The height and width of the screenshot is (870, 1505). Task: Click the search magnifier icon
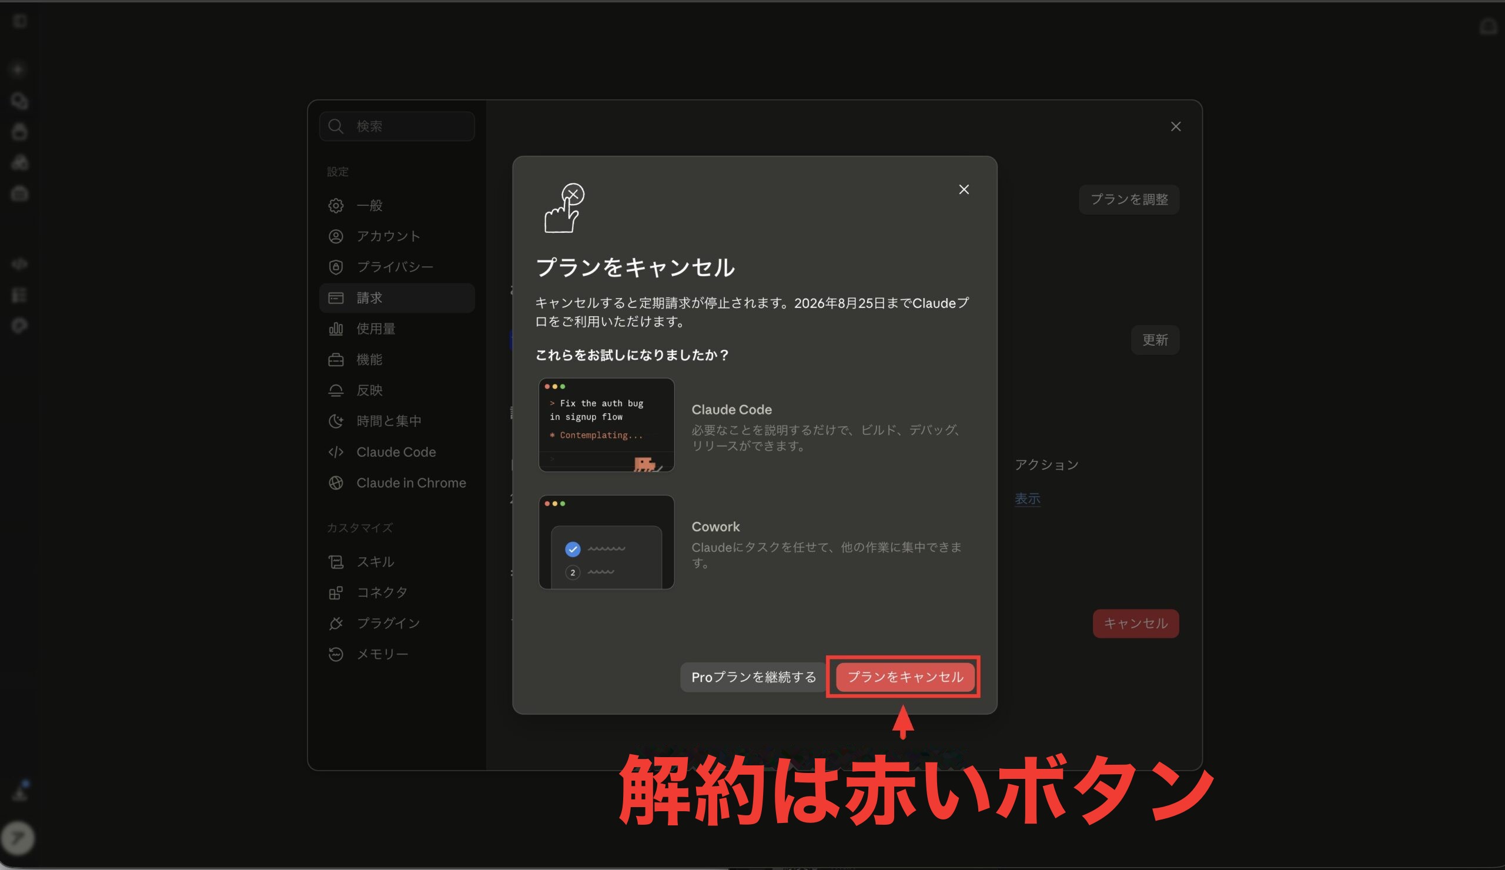336,126
